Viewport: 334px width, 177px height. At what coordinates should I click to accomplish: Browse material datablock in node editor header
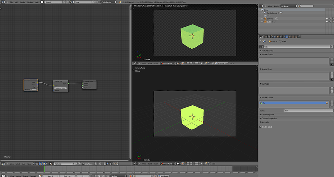[51, 164]
